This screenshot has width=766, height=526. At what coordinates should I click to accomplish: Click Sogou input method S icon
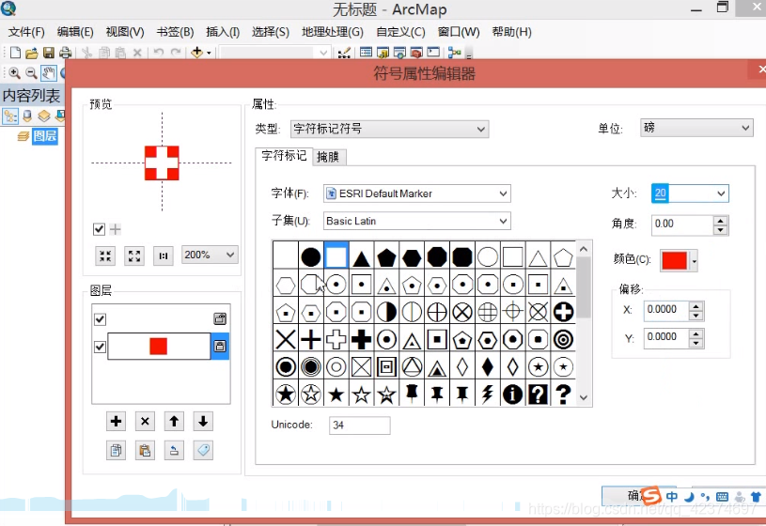coord(651,496)
